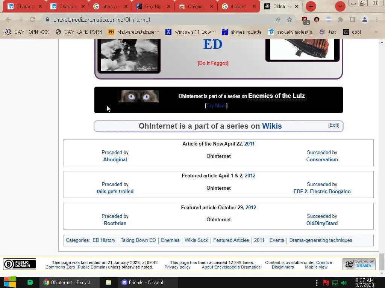Screen dimensions: 385x288
Task: Switch to the second Charact tab
Action: point(68,6)
